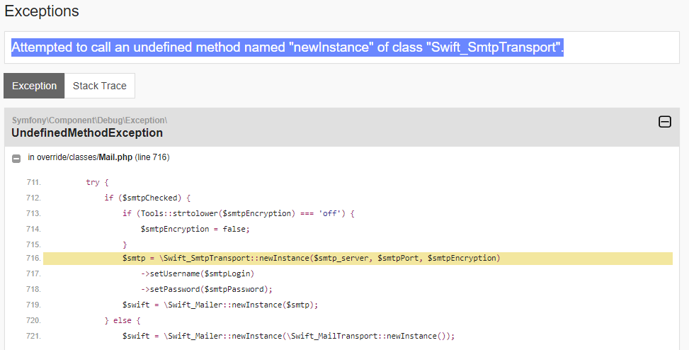Click line 721 Swift_MailTransport newInstance code
This screenshot has width=689, height=350.
(x=288, y=336)
